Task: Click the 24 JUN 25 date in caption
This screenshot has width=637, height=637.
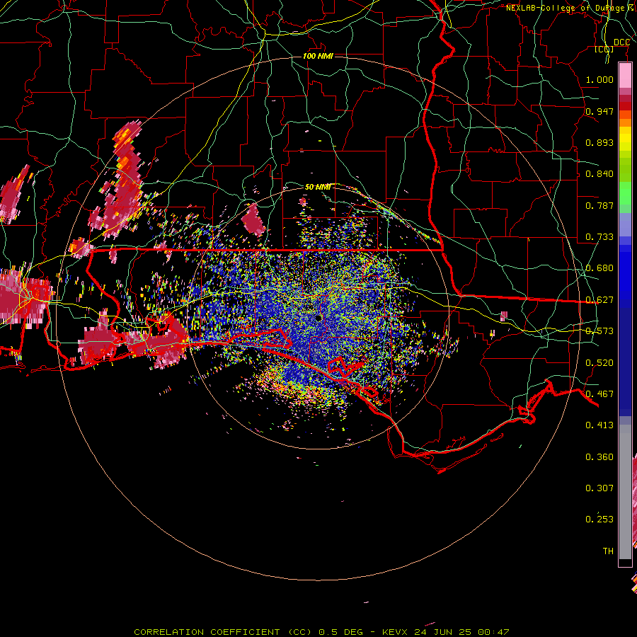Action: [443, 632]
